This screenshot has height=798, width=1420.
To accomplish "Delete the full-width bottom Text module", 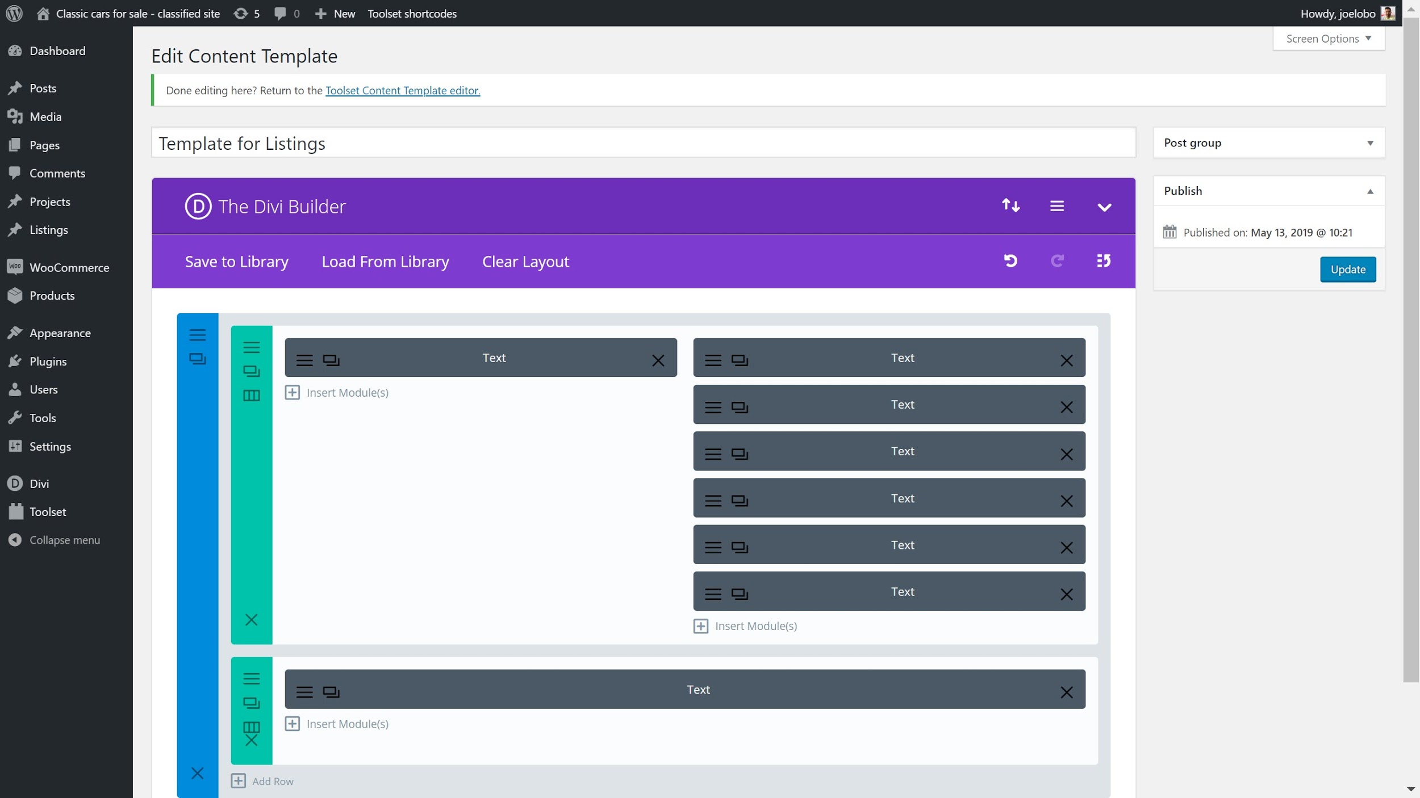I will [1066, 692].
